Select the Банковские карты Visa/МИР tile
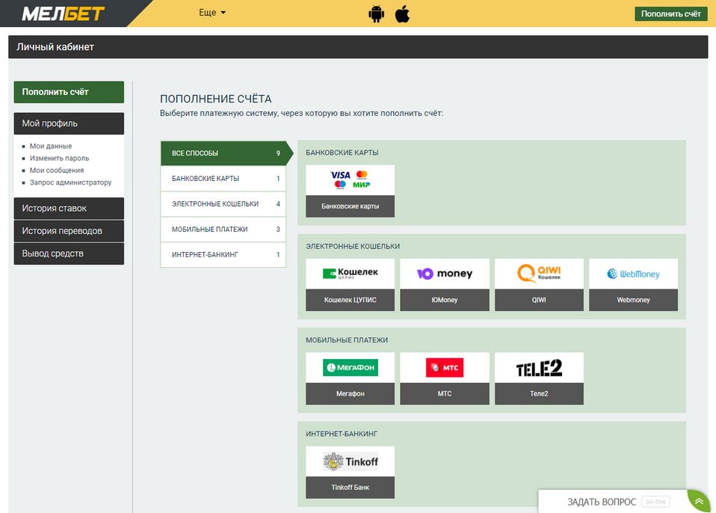The width and height of the screenshot is (716, 513). tap(350, 179)
